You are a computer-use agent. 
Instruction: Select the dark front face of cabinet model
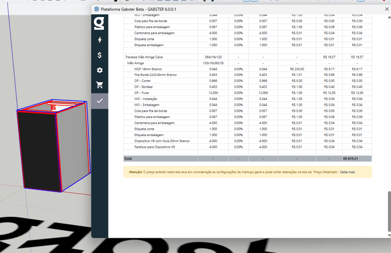39,151
